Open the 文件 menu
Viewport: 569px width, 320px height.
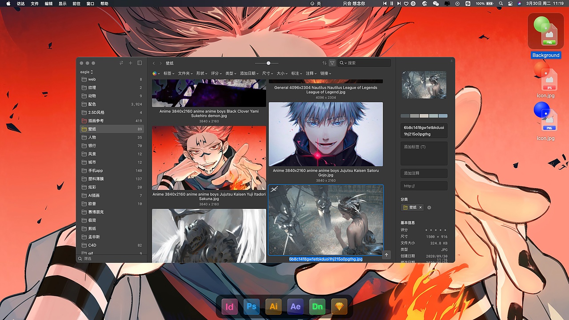(x=35, y=3)
